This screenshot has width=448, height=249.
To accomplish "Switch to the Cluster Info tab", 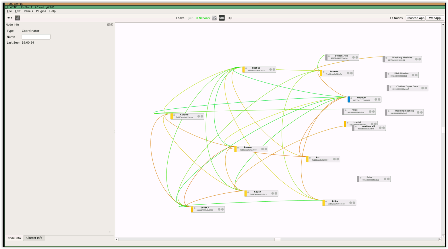I will (x=34, y=238).
